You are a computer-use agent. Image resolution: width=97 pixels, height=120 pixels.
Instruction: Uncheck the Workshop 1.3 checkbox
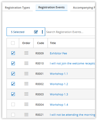(x=13, y=94)
